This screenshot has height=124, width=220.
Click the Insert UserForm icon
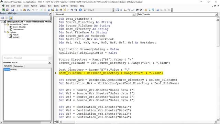pos(7,10)
